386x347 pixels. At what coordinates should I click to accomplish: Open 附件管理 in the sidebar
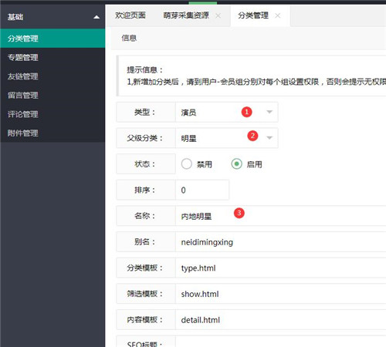coord(52,133)
